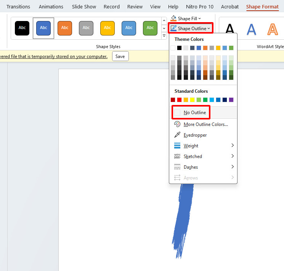Click the More Outline Colors palette icon
Viewport: 284px width, 271px height.
click(x=177, y=124)
